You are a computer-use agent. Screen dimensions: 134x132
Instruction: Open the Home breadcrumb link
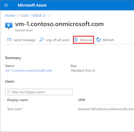point(10,15)
